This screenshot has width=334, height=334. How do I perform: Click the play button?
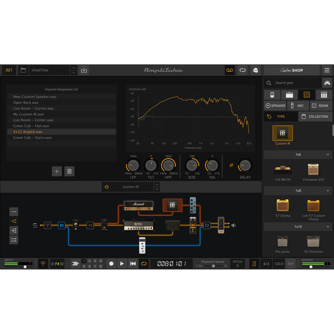coord(122,263)
